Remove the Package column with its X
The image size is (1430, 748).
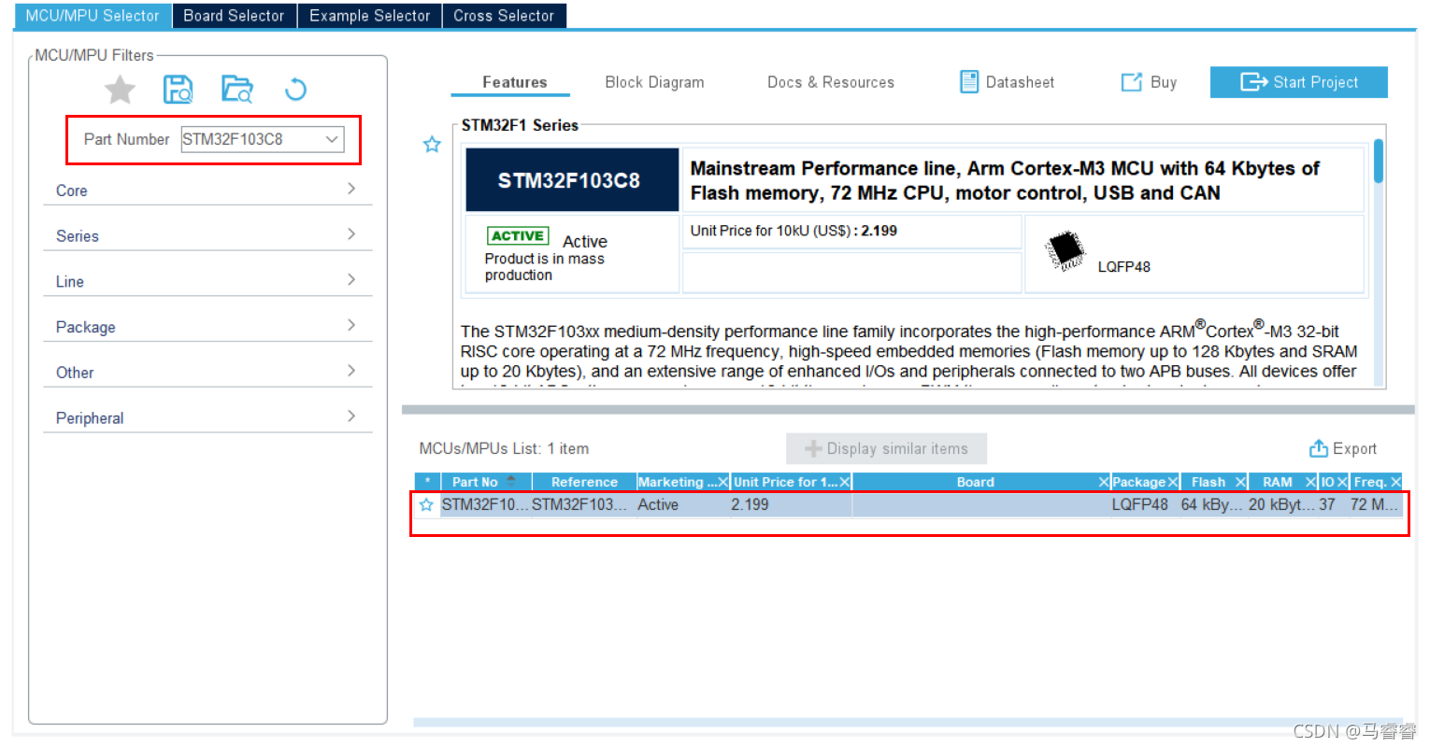pyautogui.click(x=1172, y=482)
